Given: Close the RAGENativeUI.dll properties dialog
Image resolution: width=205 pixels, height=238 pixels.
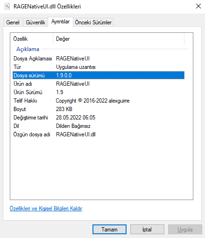Looking at the screenshot, I should [198, 7].
